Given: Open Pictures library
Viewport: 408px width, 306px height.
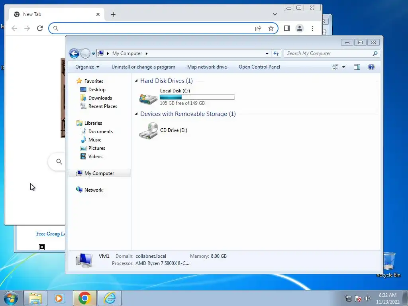Looking at the screenshot, I should click(x=92, y=148).
